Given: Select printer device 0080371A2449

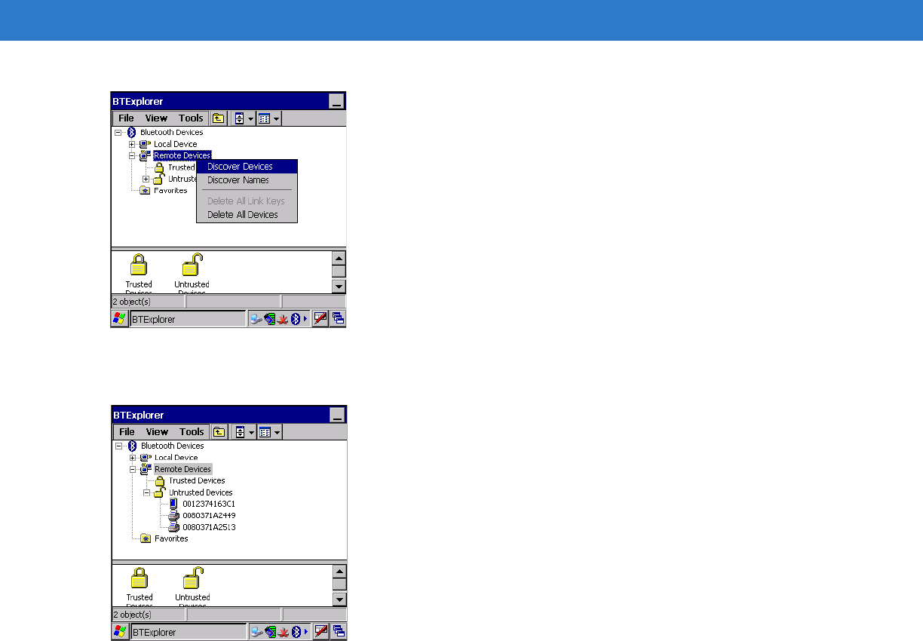Looking at the screenshot, I should [x=209, y=516].
